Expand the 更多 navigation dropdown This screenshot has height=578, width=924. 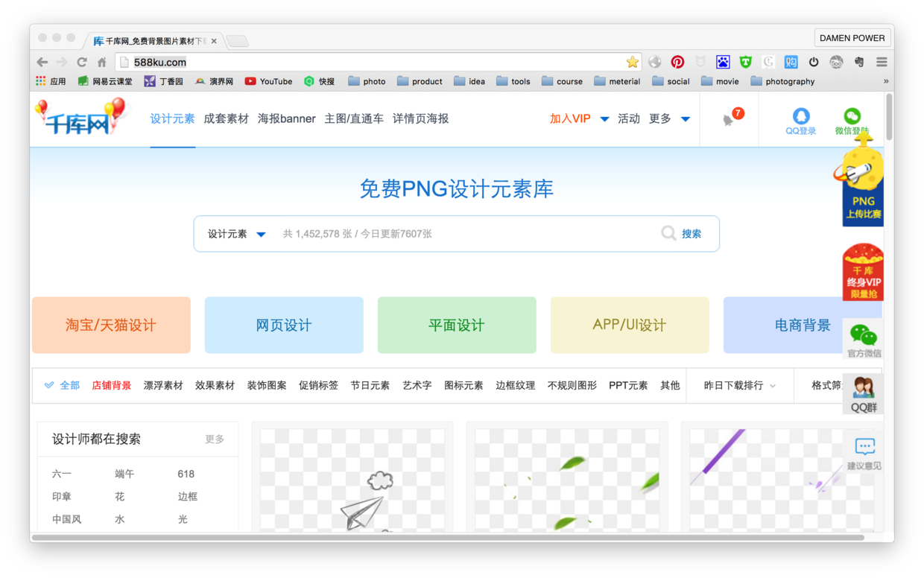[669, 118]
